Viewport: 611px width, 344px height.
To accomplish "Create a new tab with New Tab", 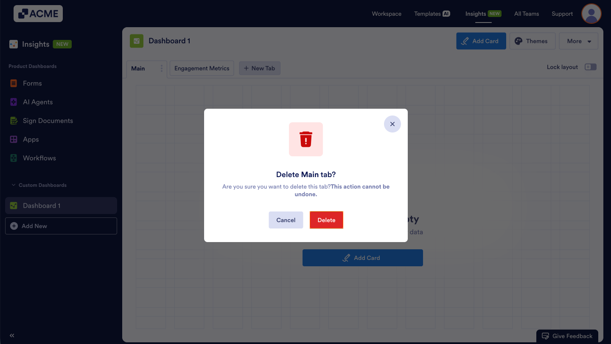I will pyautogui.click(x=259, y=68).
